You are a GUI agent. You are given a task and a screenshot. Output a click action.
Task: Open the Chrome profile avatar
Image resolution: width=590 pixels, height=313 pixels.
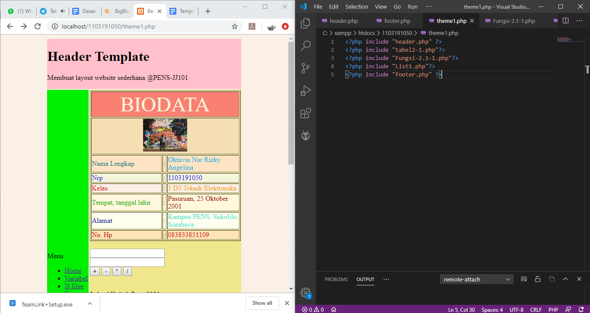point(271,27)
